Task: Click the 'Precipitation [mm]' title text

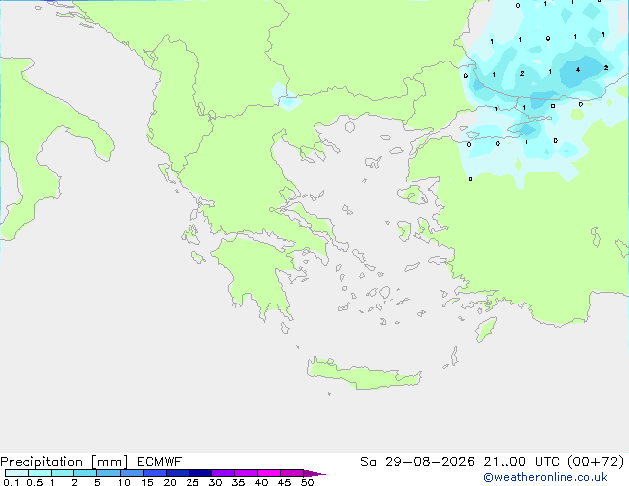Action: pos(64,462)
